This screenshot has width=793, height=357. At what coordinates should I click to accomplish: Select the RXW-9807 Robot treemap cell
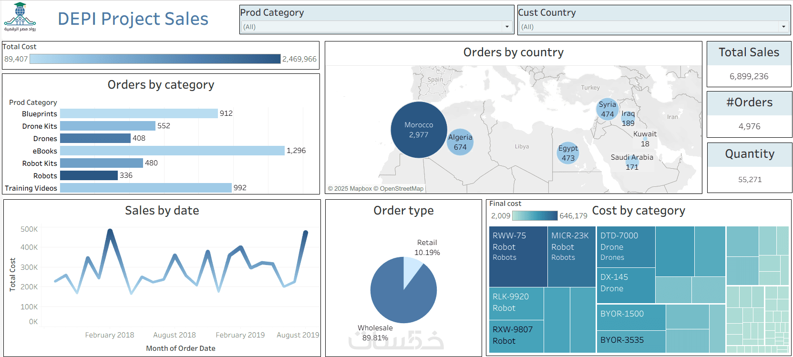(516, 337)
